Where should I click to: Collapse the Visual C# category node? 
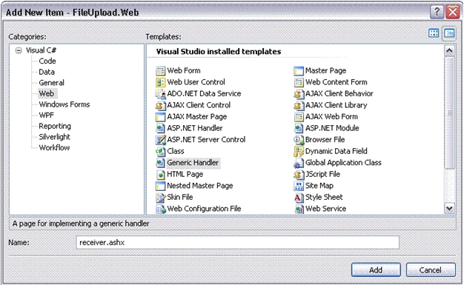[x=19, y=50]
